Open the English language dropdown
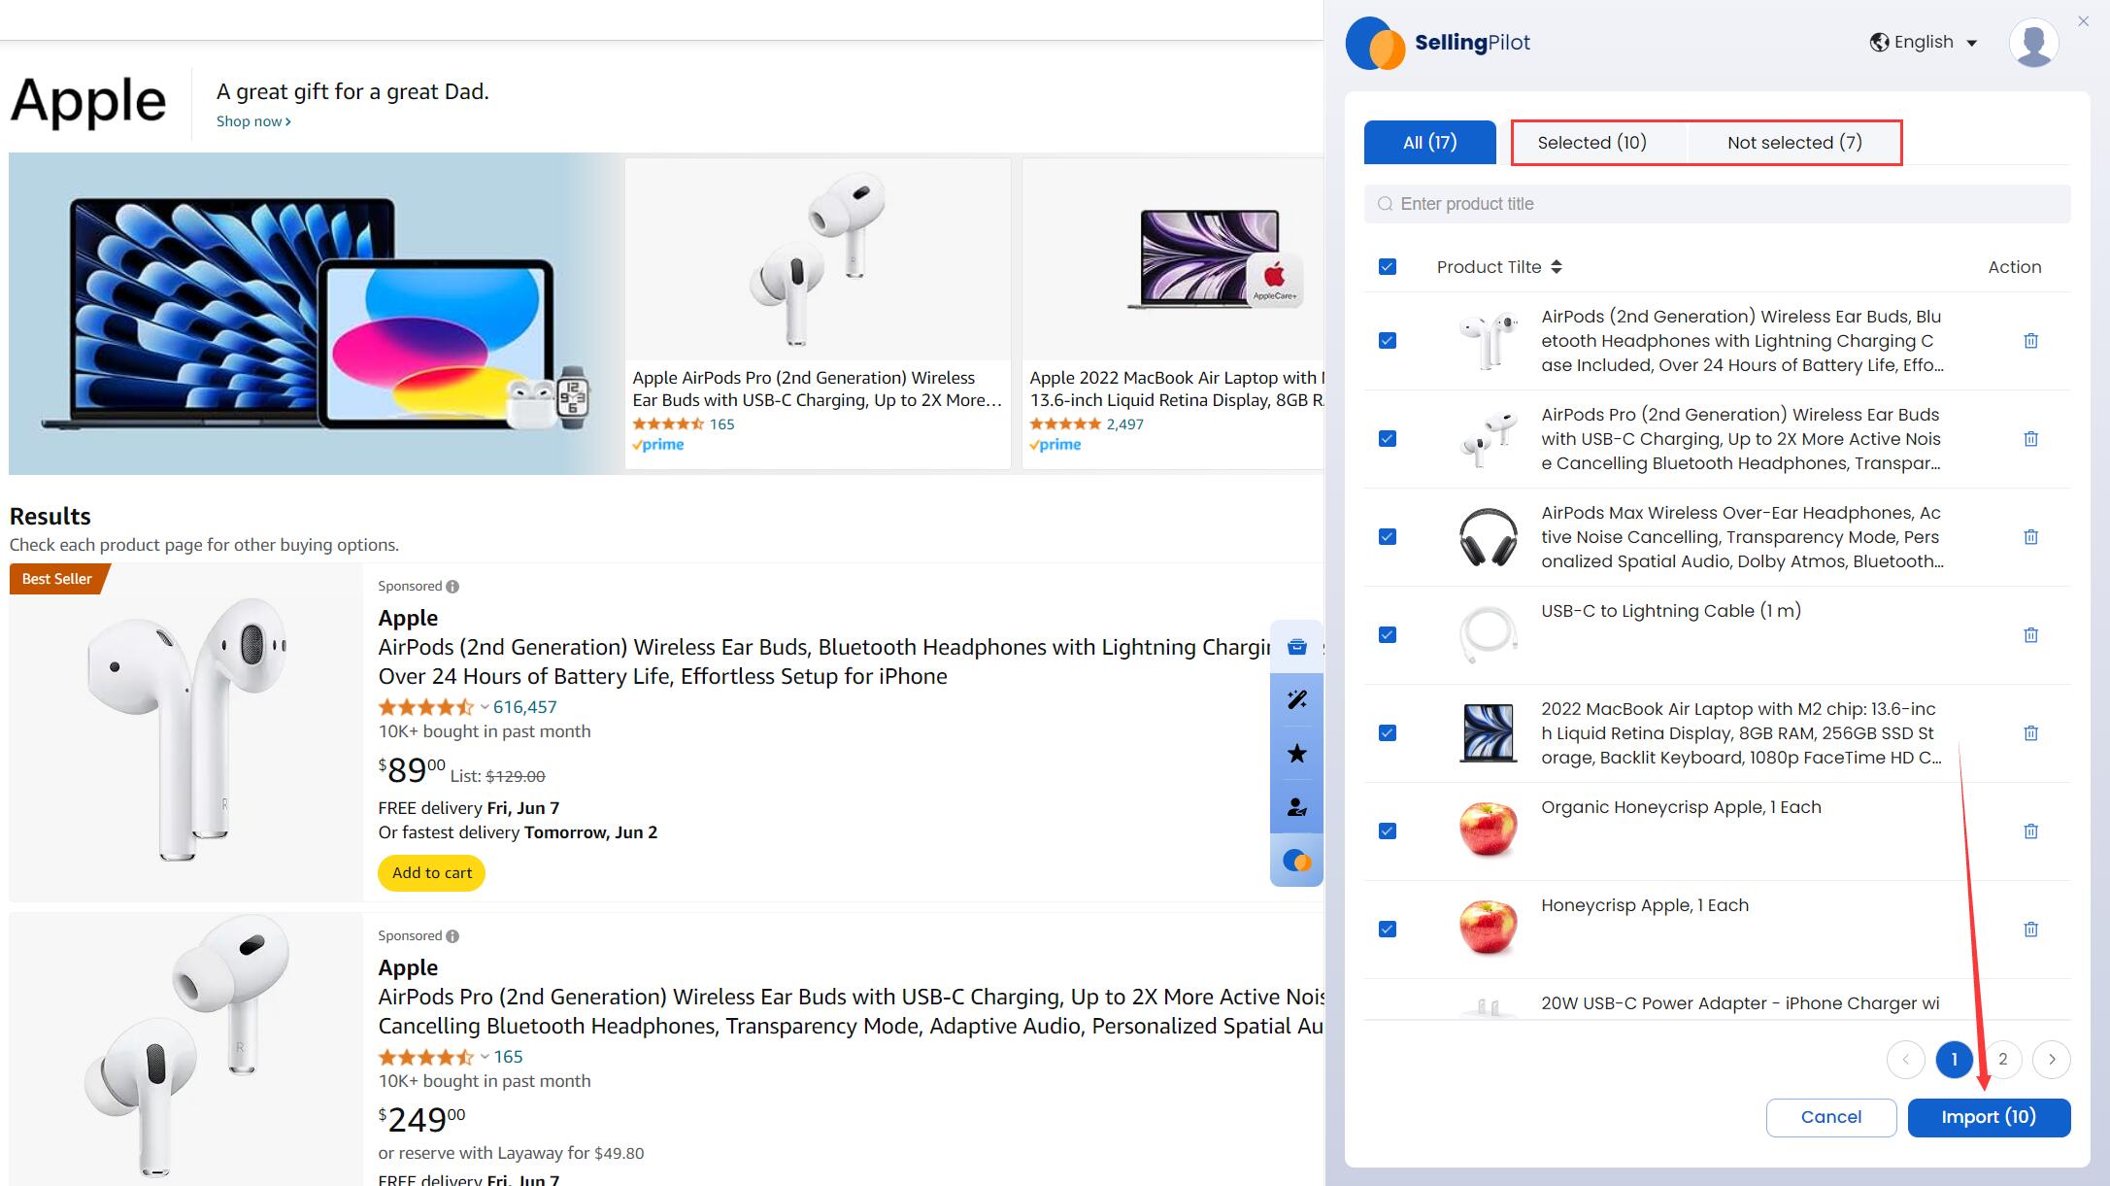The height and width of the screenshot is (1186, 2110). point(1925,43)
